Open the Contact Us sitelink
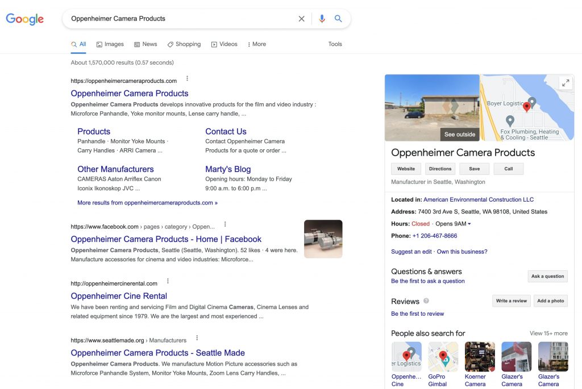The image size is (582, 389). [226, 132]
